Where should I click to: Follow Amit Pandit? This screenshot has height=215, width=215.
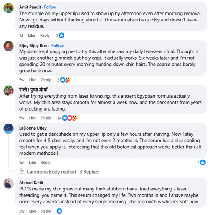[50, 7]
